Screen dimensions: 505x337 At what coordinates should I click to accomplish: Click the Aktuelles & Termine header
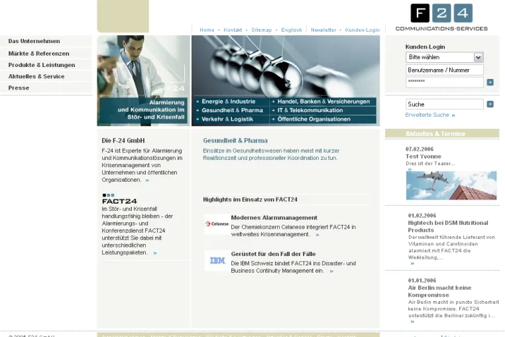click(x=435, y=133)
